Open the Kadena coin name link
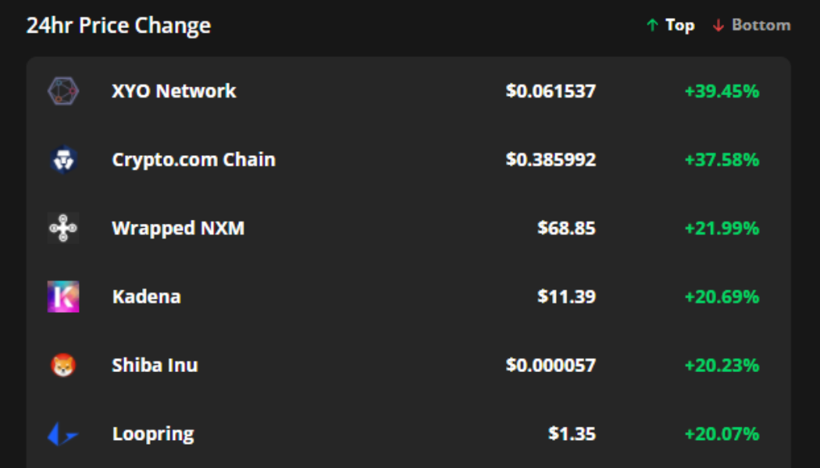The width and height of the screenshot is (820, 468). 146,297
